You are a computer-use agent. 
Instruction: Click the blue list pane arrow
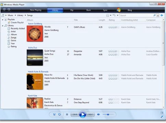coord(162,15)
